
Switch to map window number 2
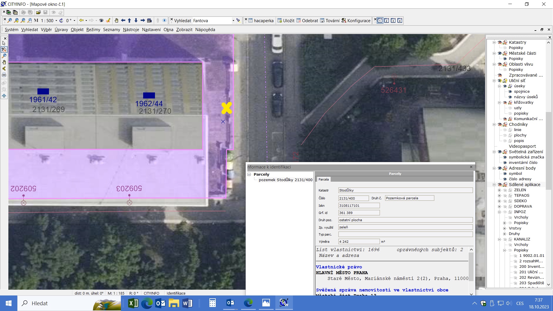tap(387, 20)
